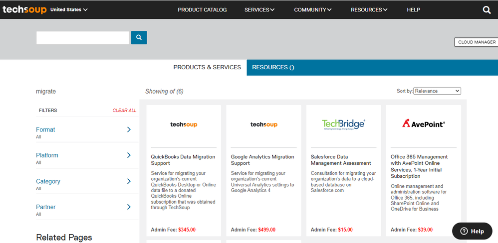Open the Help chat widget

click(472, 231)
